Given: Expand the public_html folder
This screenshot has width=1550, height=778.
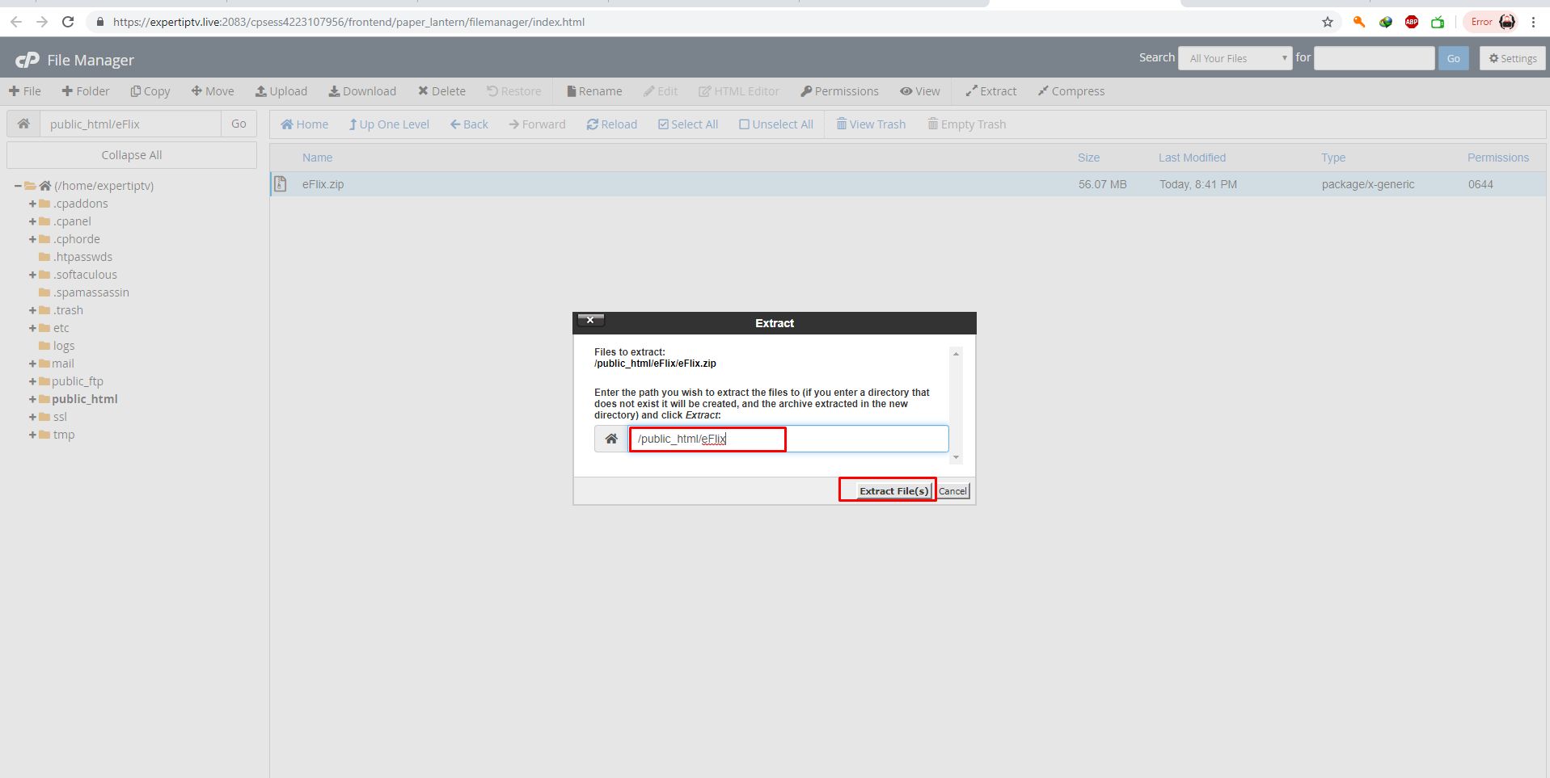Looking at the screenshot, I should pos(33,399).
